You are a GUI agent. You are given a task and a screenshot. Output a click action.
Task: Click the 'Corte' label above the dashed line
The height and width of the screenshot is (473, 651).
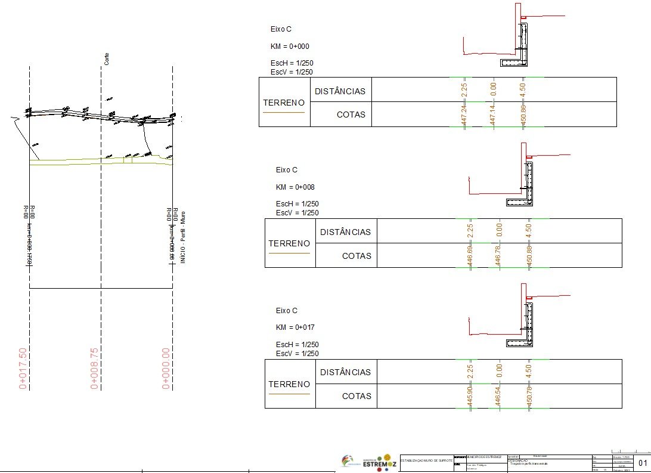click(x=107, y=58)
